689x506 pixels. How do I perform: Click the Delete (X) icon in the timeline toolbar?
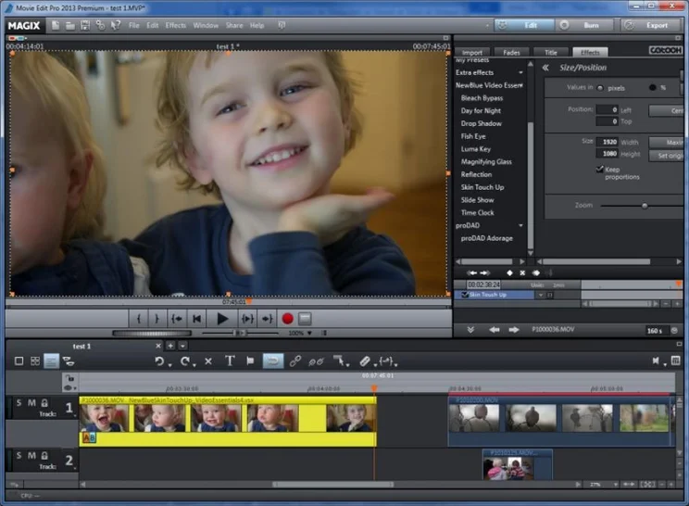coord(207,361)
